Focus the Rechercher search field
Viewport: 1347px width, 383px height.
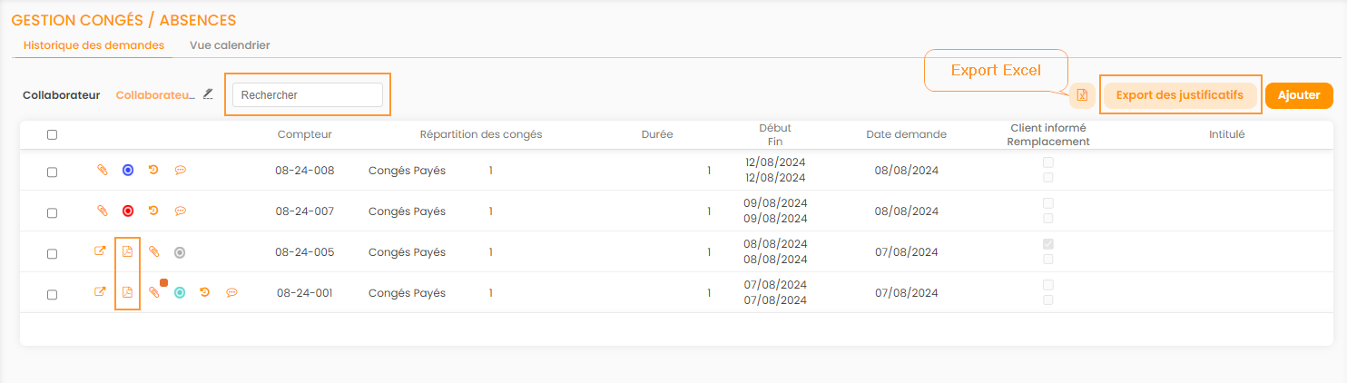click(307, 94)
